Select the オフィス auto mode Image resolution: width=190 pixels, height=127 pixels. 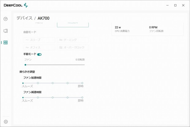click(39, 47)
